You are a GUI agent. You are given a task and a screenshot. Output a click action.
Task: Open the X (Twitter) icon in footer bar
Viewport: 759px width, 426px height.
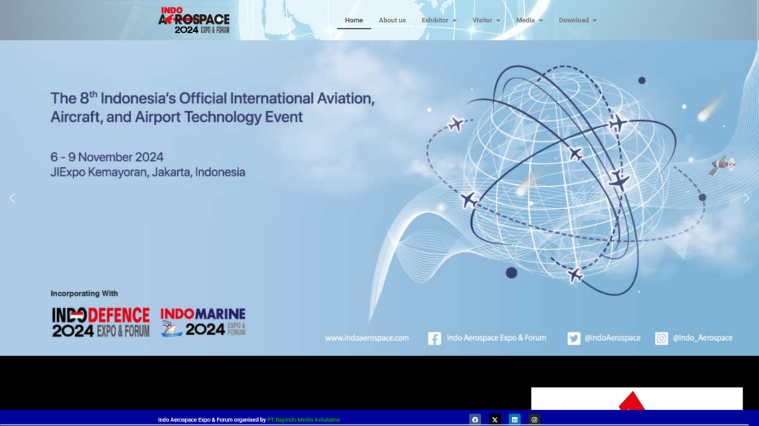click(x=494, y=419)
